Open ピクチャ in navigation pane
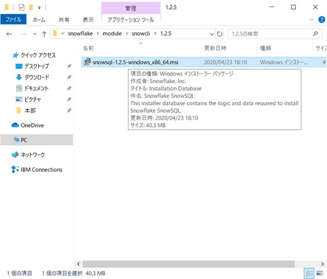This screenshot has width=327, height=279. pyautogui.click(x=28, y=99)
